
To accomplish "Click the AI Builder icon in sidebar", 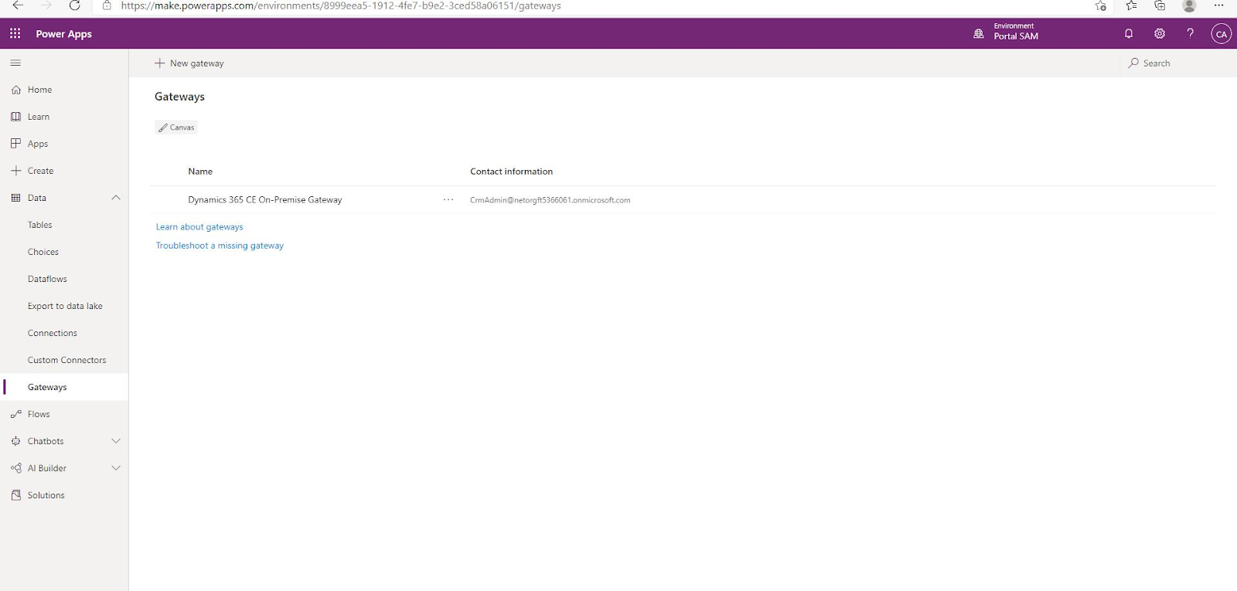I will tap(16, 468).
